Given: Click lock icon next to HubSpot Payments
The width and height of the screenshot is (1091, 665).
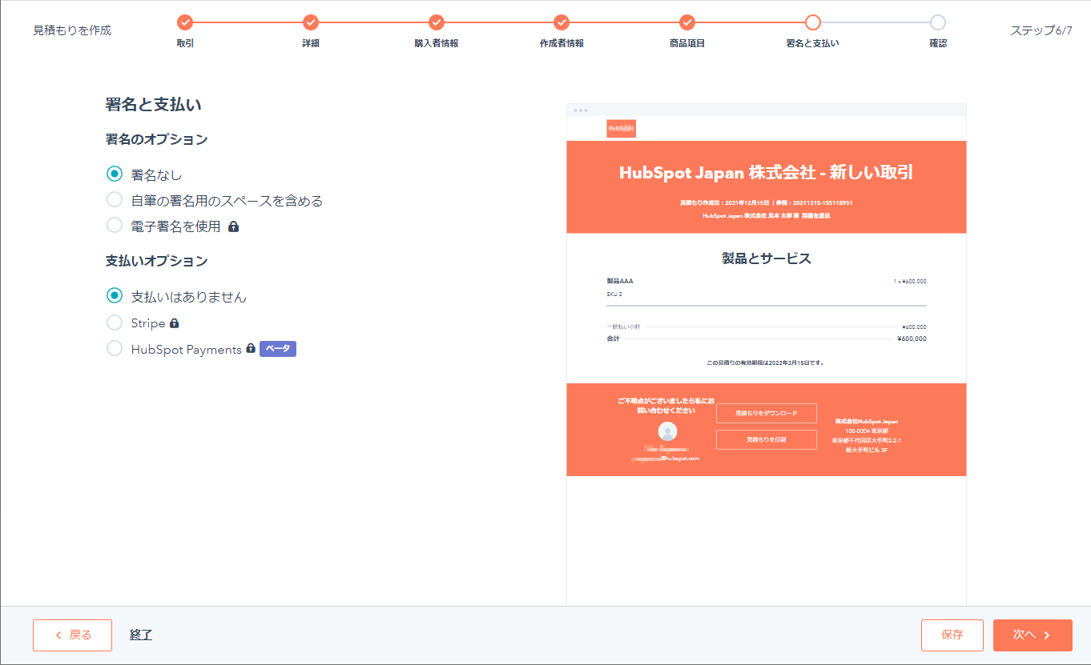Looking at the screenshot, I should point(251,349).
